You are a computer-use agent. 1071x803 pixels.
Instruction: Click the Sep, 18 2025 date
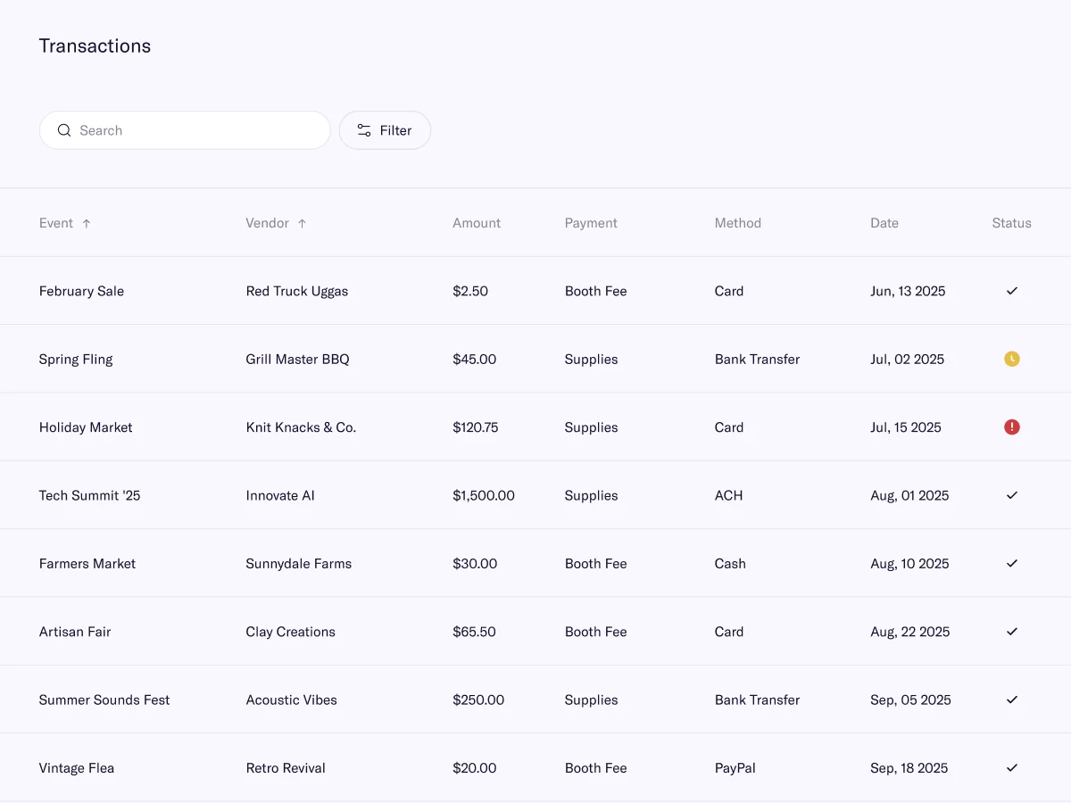point(909,768)
